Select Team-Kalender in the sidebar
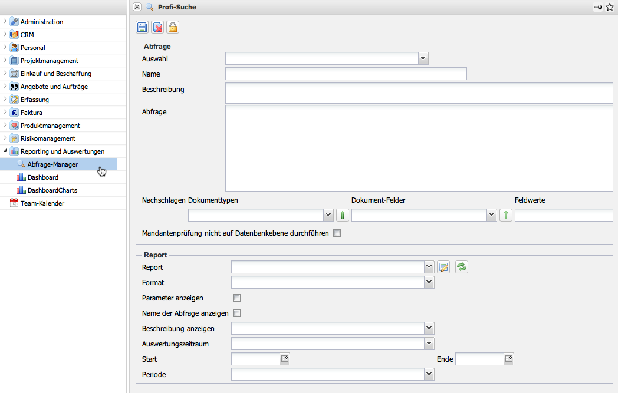The width and height of the screenshot is (618, 393). point(42,203)
